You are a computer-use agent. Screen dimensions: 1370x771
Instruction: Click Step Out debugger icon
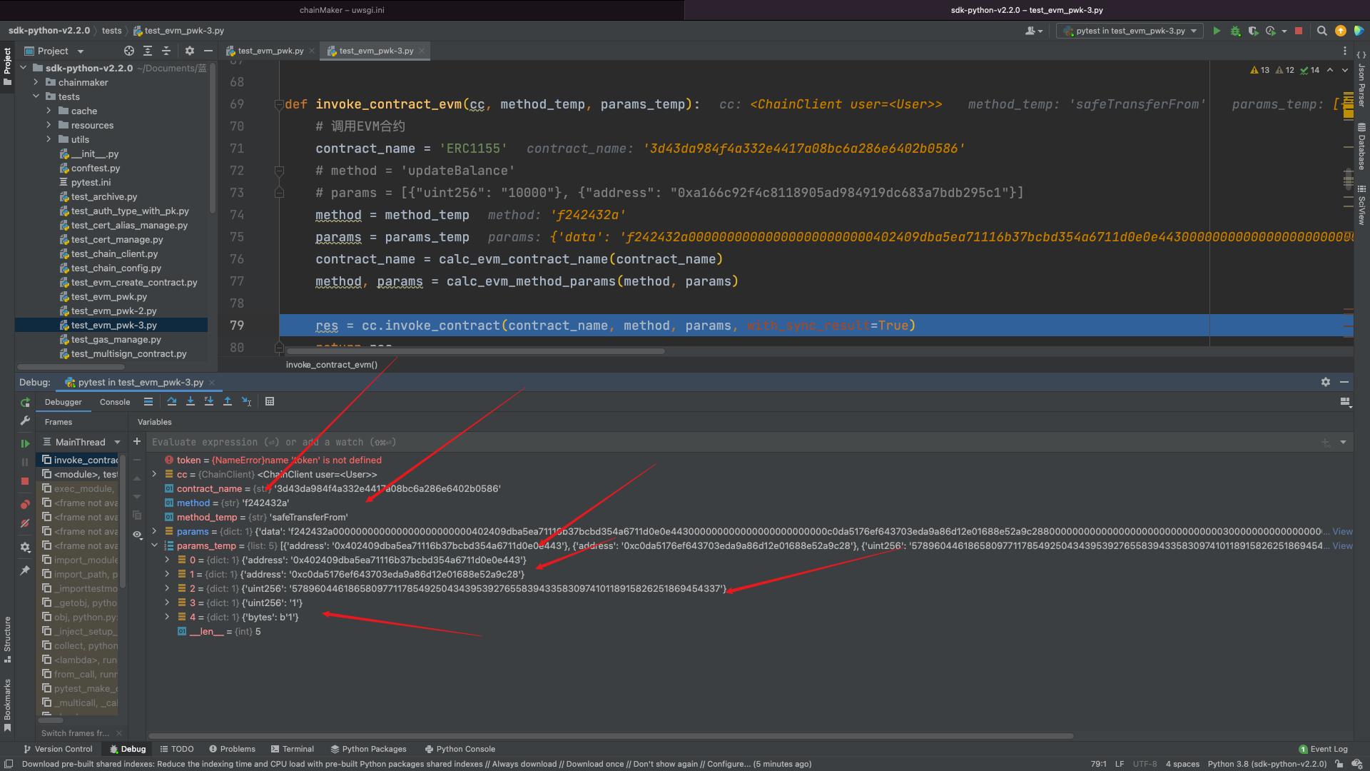point(228,402)
